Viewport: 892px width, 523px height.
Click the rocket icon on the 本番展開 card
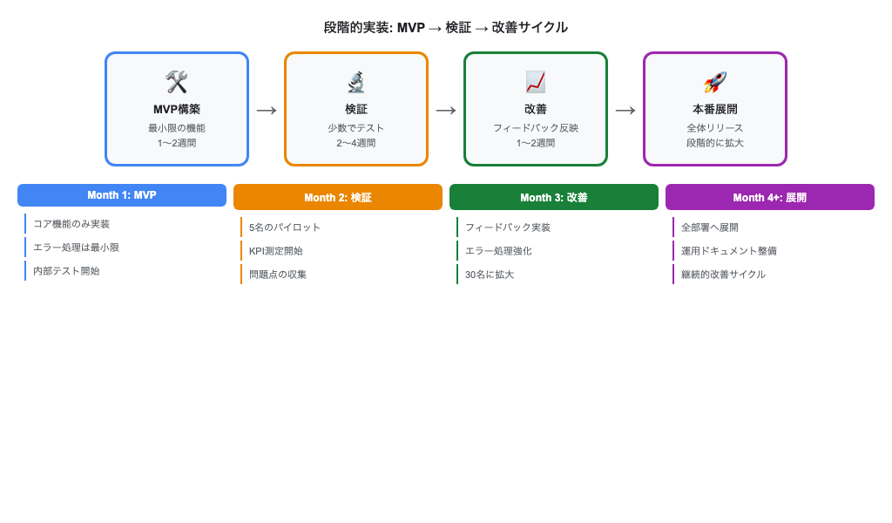[714, 82]
